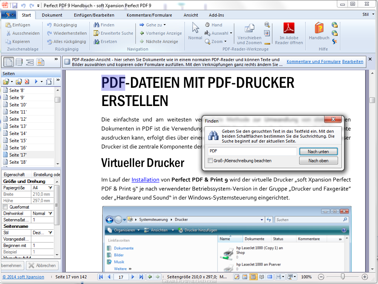The width and height of the screenshot is (378, 284).
Task: Activate Verschieben und Zoomen tool
Action: pyautogui.click(x=249, y=34)
